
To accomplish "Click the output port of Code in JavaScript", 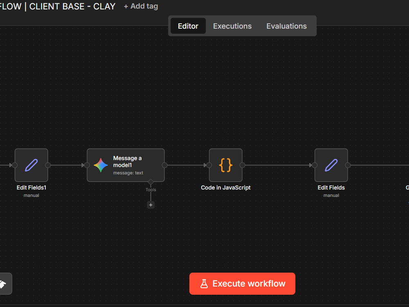I will pos(242,165).
